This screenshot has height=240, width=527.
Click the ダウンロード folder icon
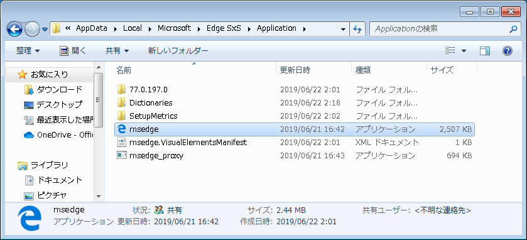(x=29, y=90)
